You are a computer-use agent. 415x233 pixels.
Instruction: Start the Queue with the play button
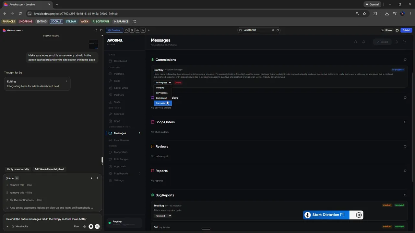(x=91, y=178)
